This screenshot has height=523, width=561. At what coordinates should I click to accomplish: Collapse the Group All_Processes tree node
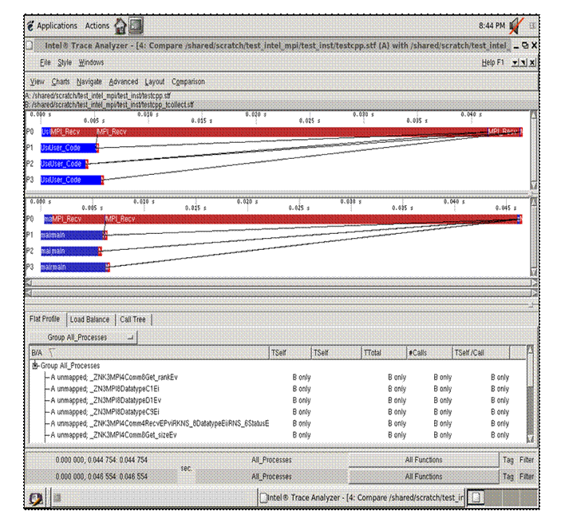coord(35,366)
